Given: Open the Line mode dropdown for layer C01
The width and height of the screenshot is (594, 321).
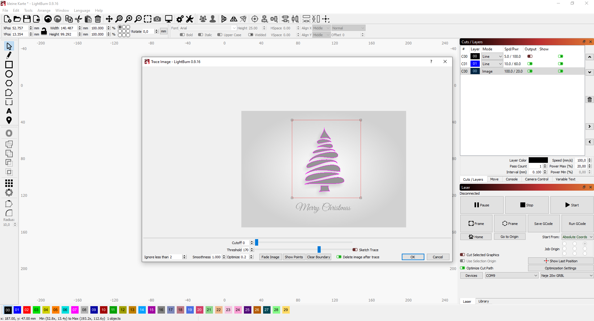Looking at the screenshot, I should (x=500, y=64).
